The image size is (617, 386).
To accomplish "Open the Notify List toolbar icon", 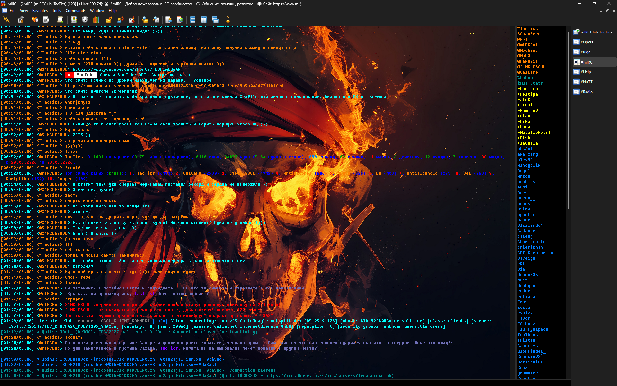I will pyautogui.click(x=169, y=20).
